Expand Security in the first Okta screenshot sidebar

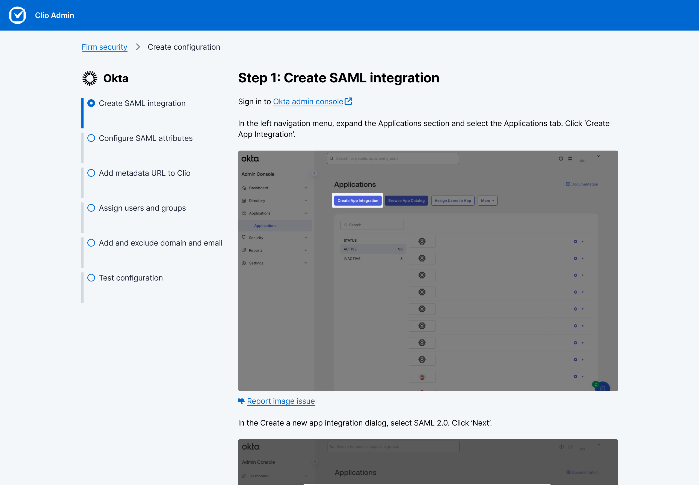(x=275, y=238)
